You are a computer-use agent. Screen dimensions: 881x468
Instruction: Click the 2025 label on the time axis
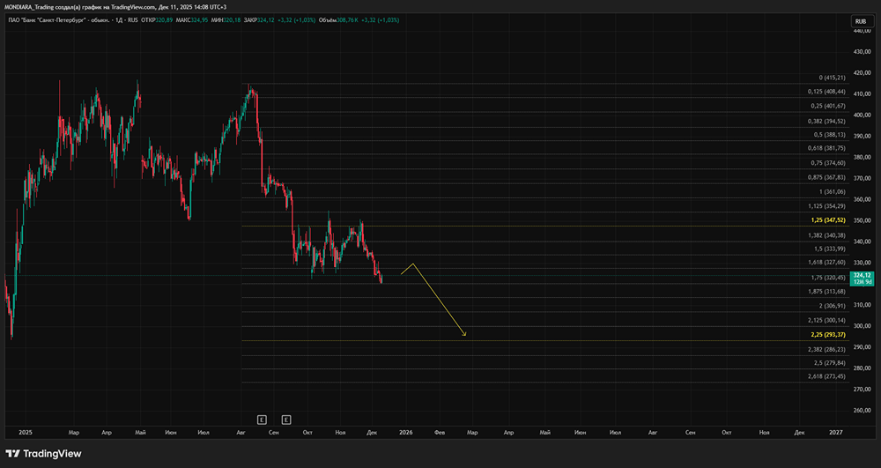point(25,433)
